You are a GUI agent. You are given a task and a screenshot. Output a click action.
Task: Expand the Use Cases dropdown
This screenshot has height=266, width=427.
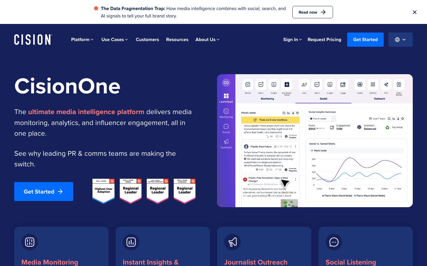[114, 40]
